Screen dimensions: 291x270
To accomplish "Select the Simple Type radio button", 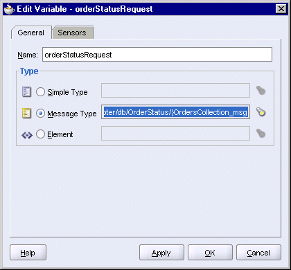I will click(40, 92).
